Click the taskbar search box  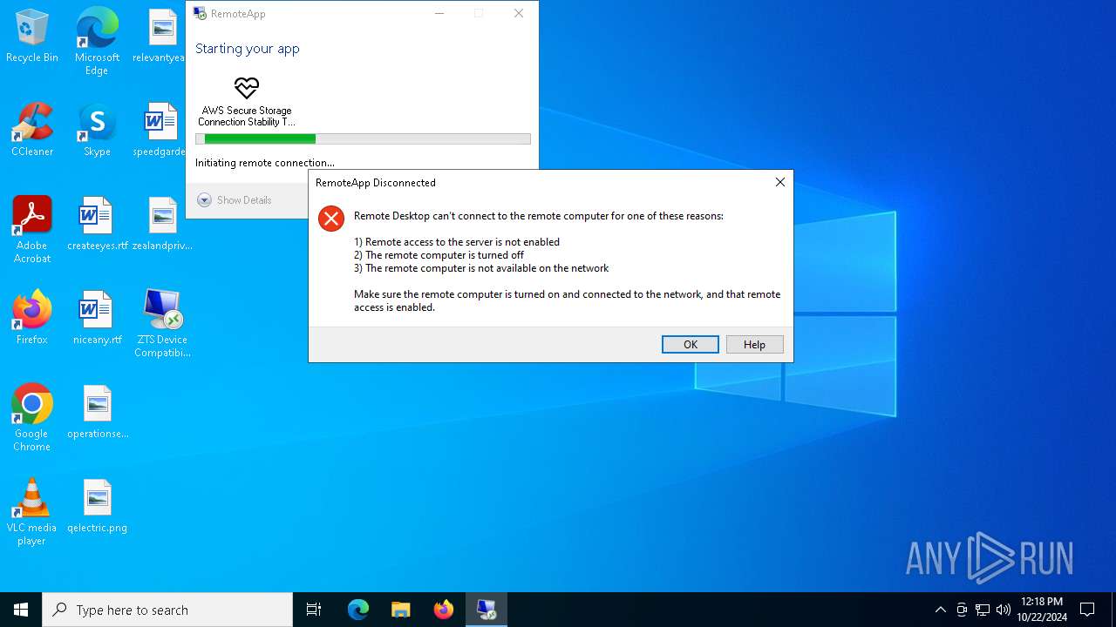click(x=167, y=610)
